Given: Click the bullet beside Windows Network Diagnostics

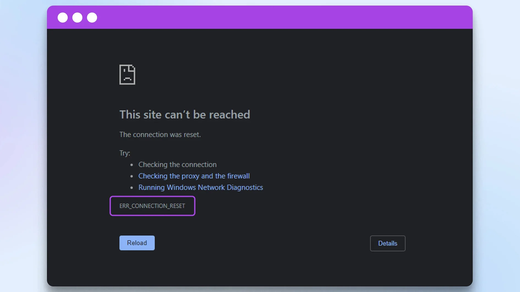Looking at the screenshot, I should 131,188.
